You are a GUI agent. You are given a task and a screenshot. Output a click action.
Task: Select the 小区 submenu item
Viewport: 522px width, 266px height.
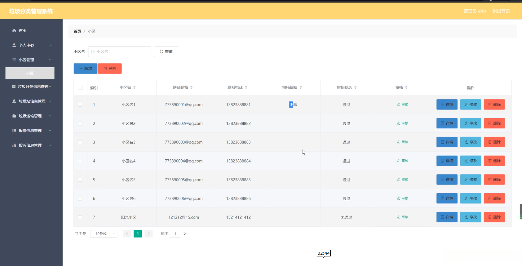(x=30, y=73)
